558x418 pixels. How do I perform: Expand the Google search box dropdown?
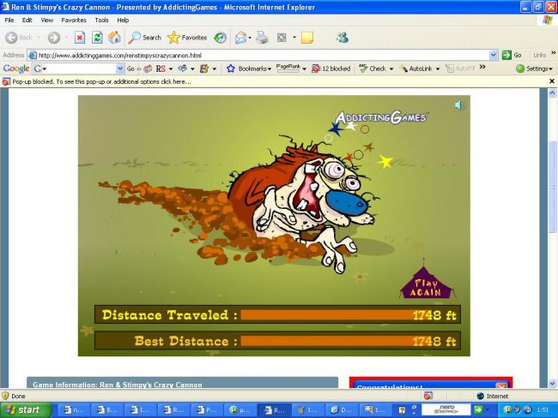[120, 69]
